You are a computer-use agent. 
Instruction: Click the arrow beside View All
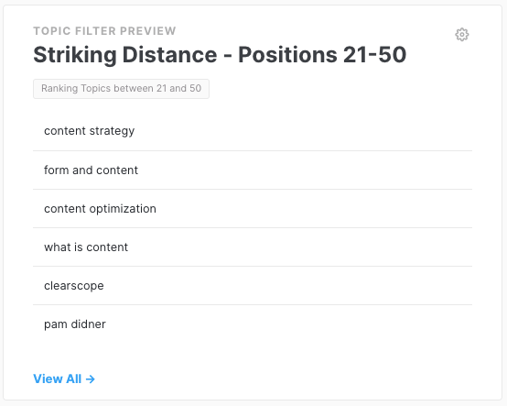(x=91, y=379)
